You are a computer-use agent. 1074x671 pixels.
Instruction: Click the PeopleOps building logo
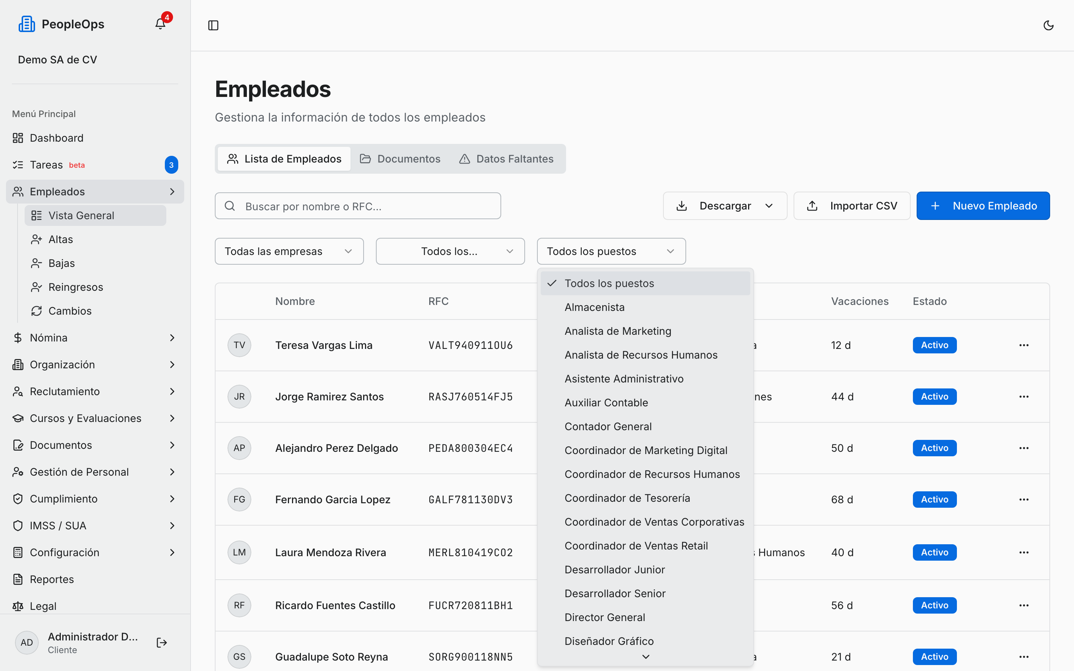tap(26, 24)
